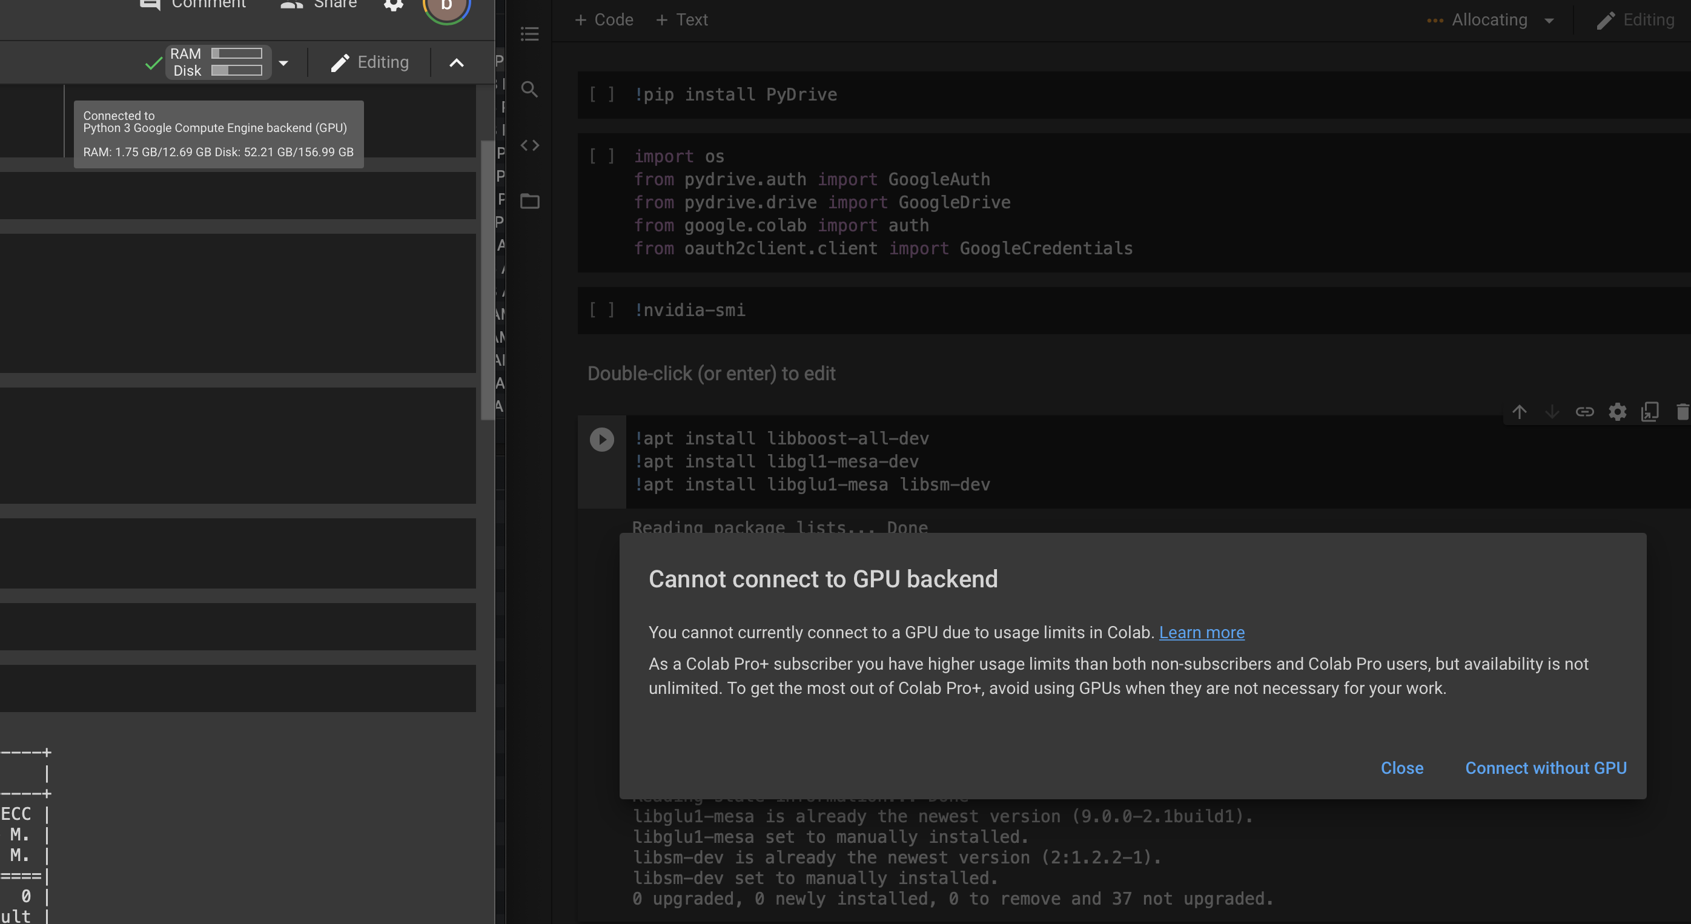Click Connect without GPU

tap(1546, 768)
